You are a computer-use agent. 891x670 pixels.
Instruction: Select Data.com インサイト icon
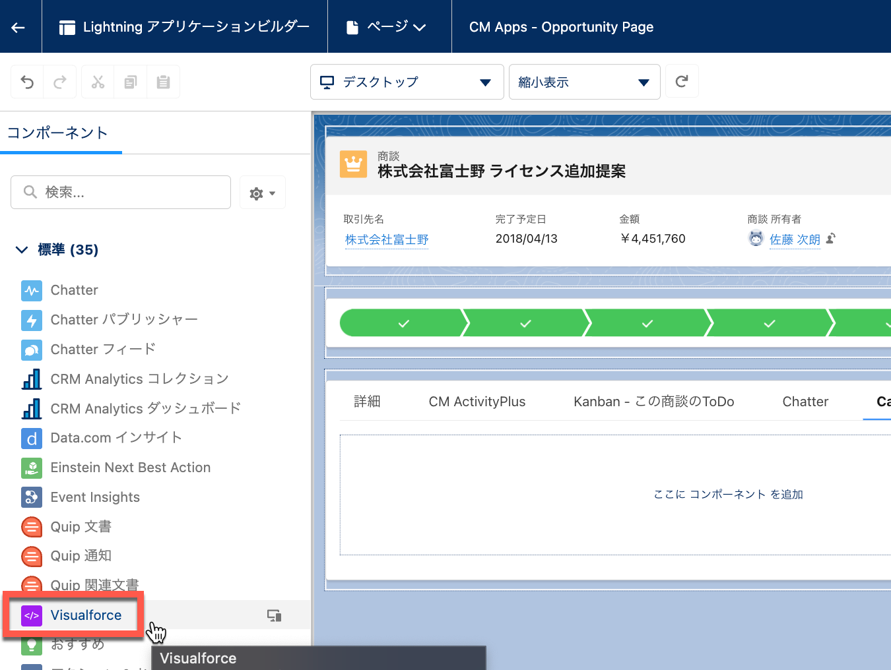click(x=32, y=438)
